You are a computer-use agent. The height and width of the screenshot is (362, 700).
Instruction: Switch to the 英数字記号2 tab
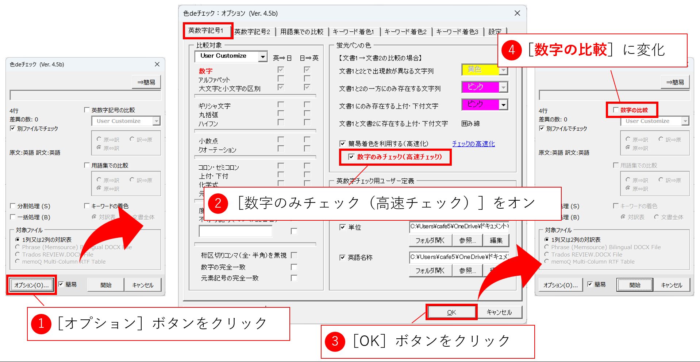[x=252, y=32]
